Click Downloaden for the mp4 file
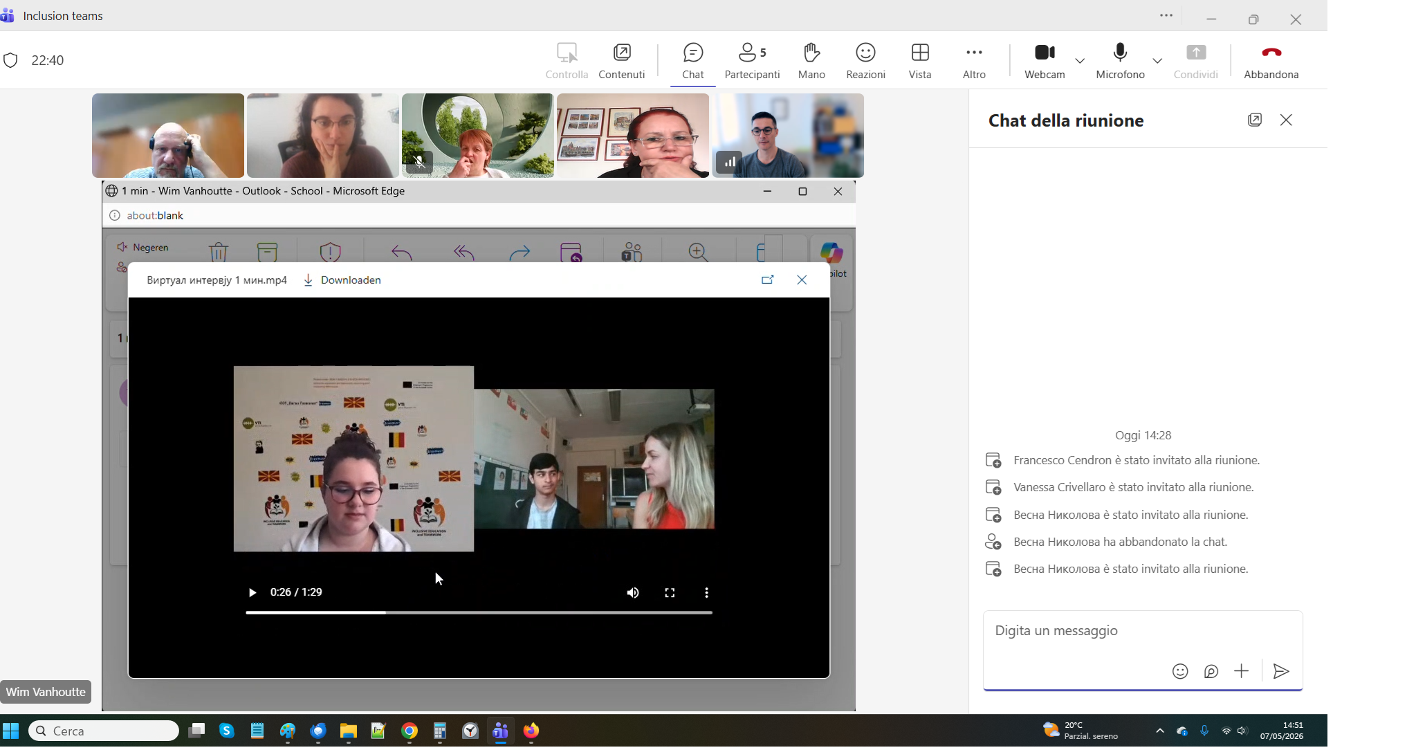Viewport: 1407px width, 750px height. click(x=342, y=280)
